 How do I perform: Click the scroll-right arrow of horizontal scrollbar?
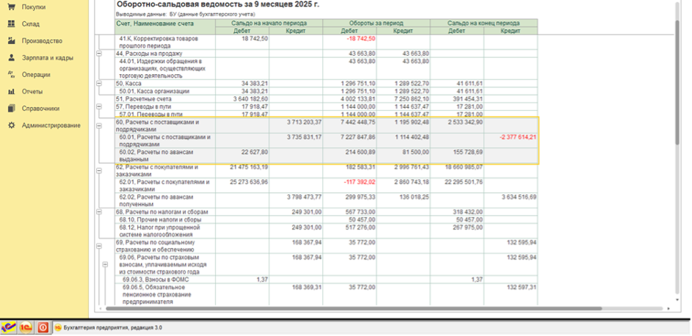(x=669, y=309)
